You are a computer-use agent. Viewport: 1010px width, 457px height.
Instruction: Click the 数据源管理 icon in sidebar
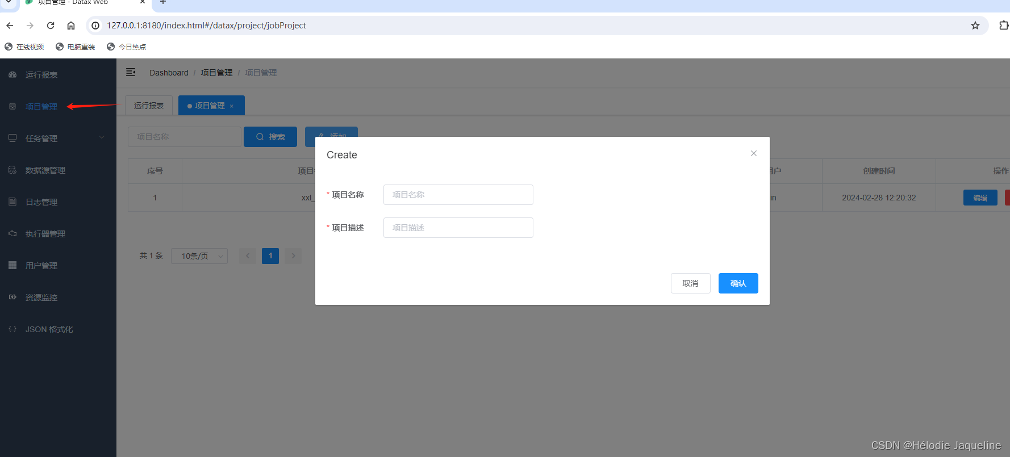tap(12, 170)
